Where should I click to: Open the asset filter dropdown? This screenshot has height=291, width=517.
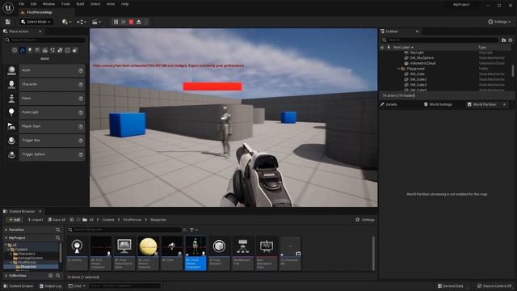point(194,230)
